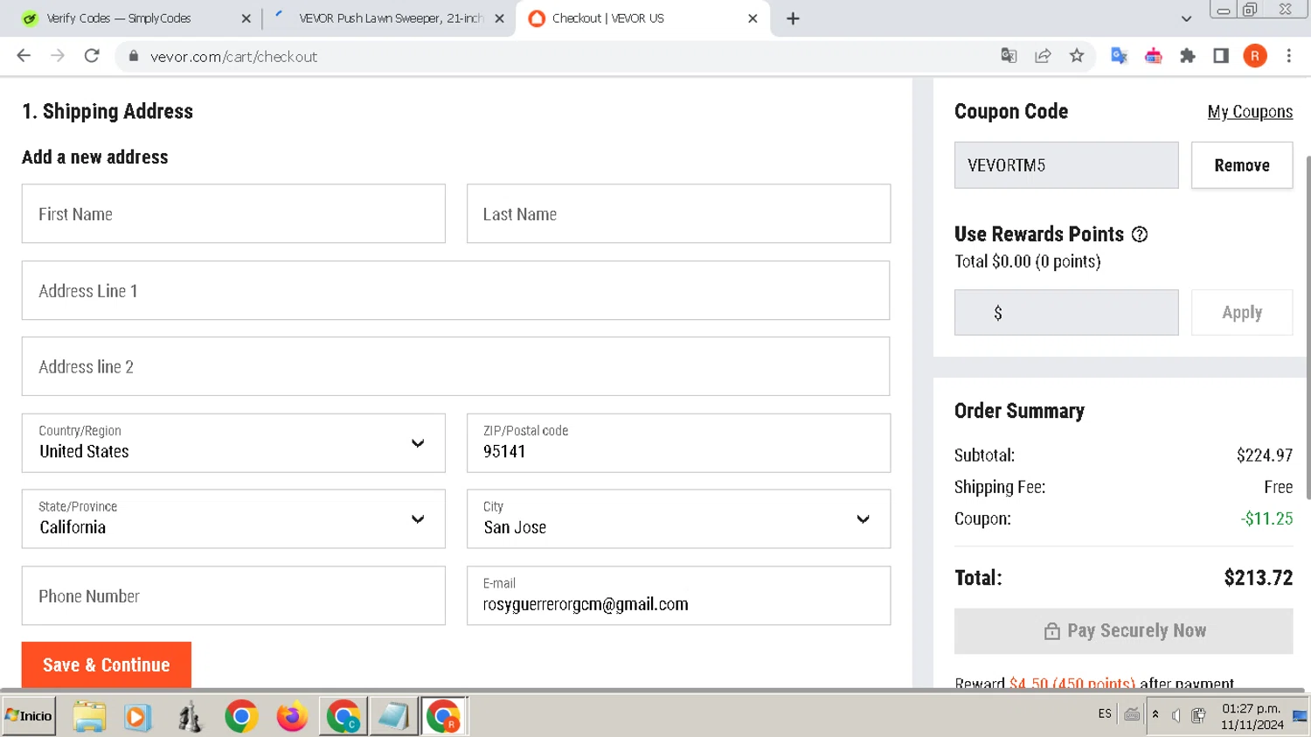This screenshot has width=1311, height=737.
Task: Bookmark this page with the star icon
Action: point(1077,56)
